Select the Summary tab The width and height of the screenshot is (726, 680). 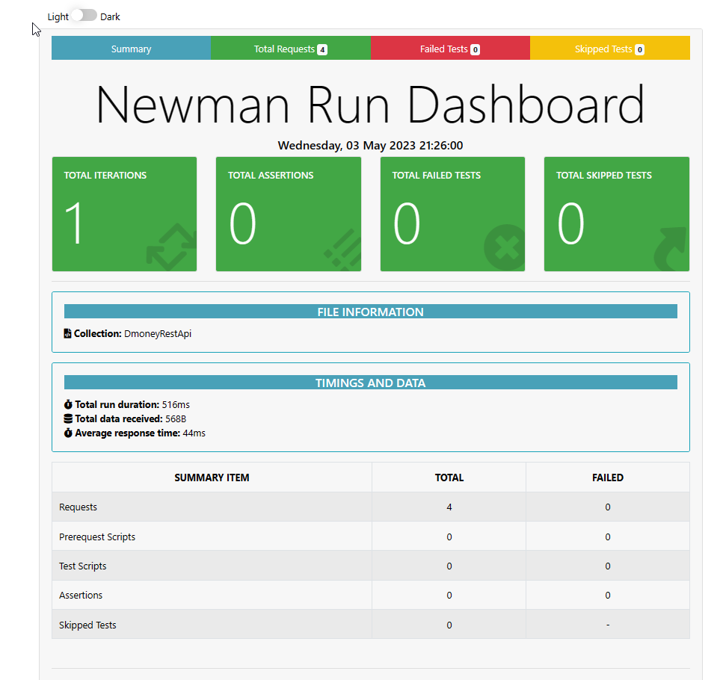131,48
